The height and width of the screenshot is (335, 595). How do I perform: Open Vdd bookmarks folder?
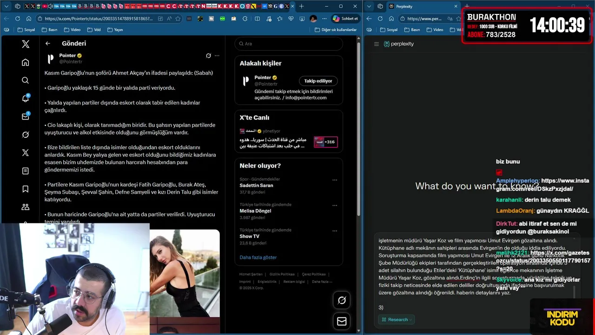[x=93, y=30]
